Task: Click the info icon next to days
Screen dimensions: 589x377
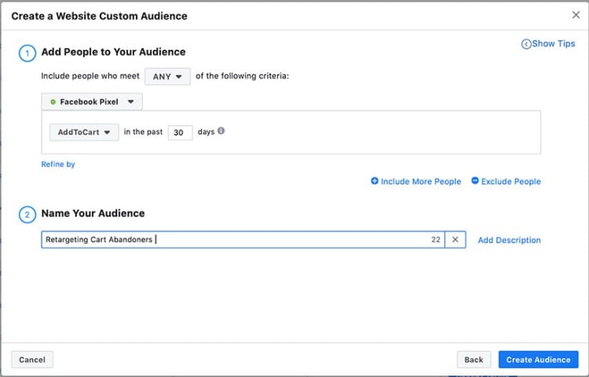Action: coord(221,131)
